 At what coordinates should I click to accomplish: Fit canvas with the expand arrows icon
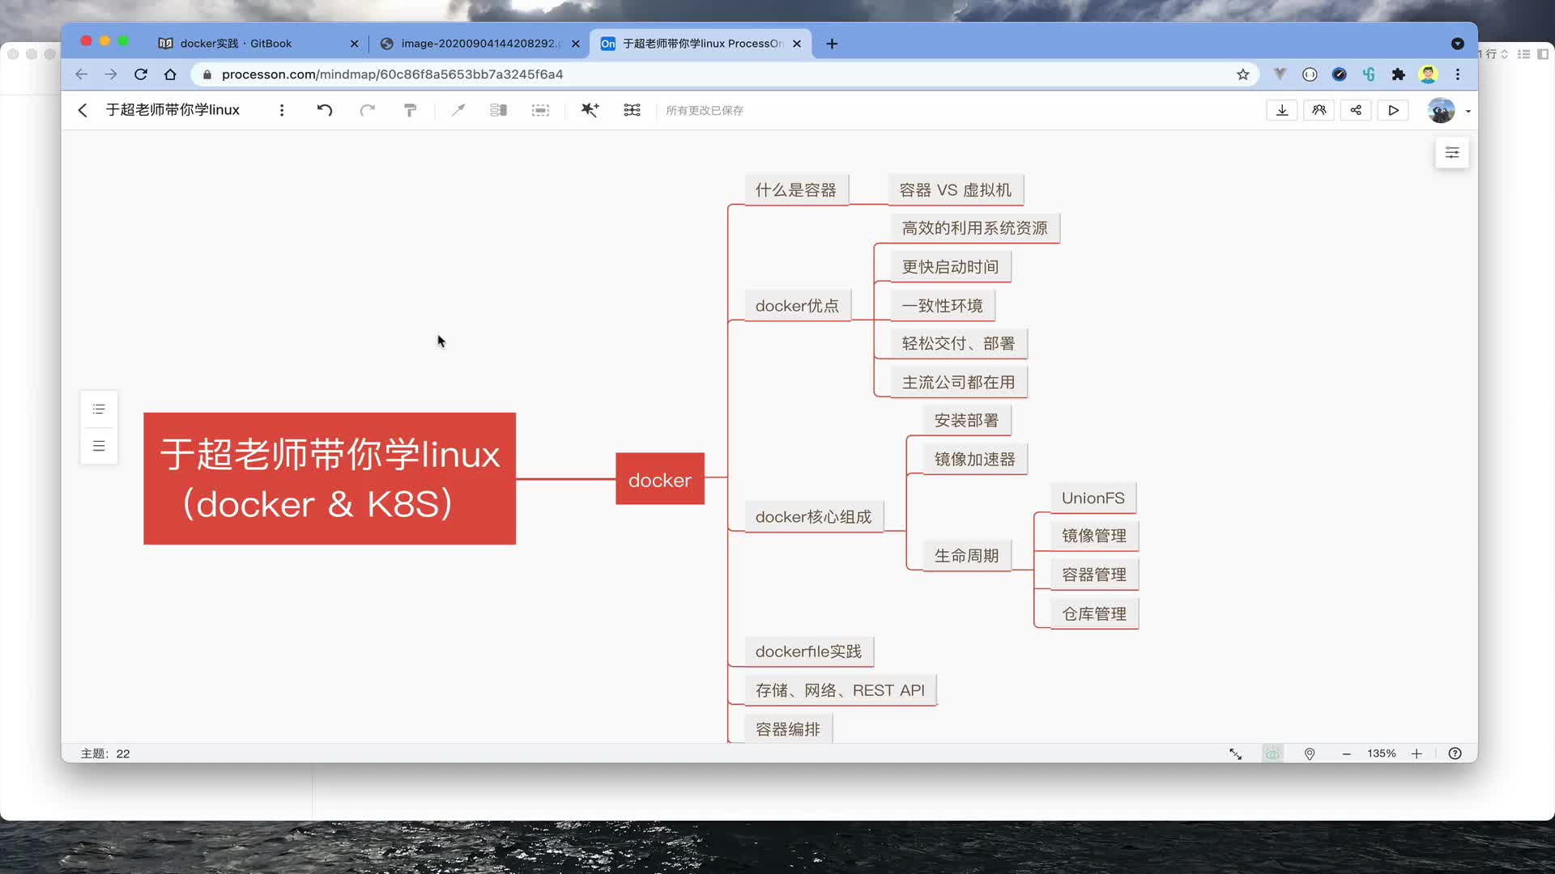pos(1236,753)
